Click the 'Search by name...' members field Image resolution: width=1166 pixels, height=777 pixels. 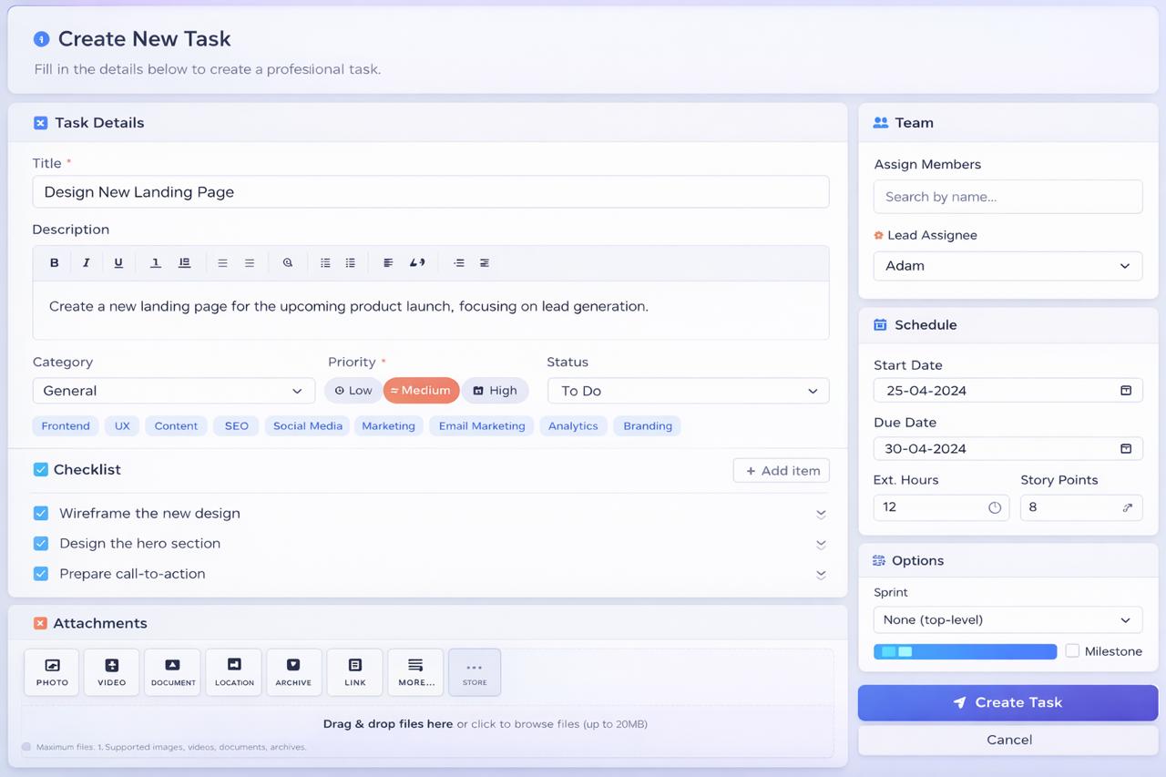1008,197
